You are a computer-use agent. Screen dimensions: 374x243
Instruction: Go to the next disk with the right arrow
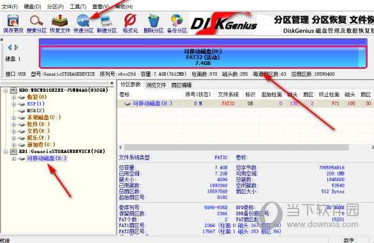click(16, 47)
